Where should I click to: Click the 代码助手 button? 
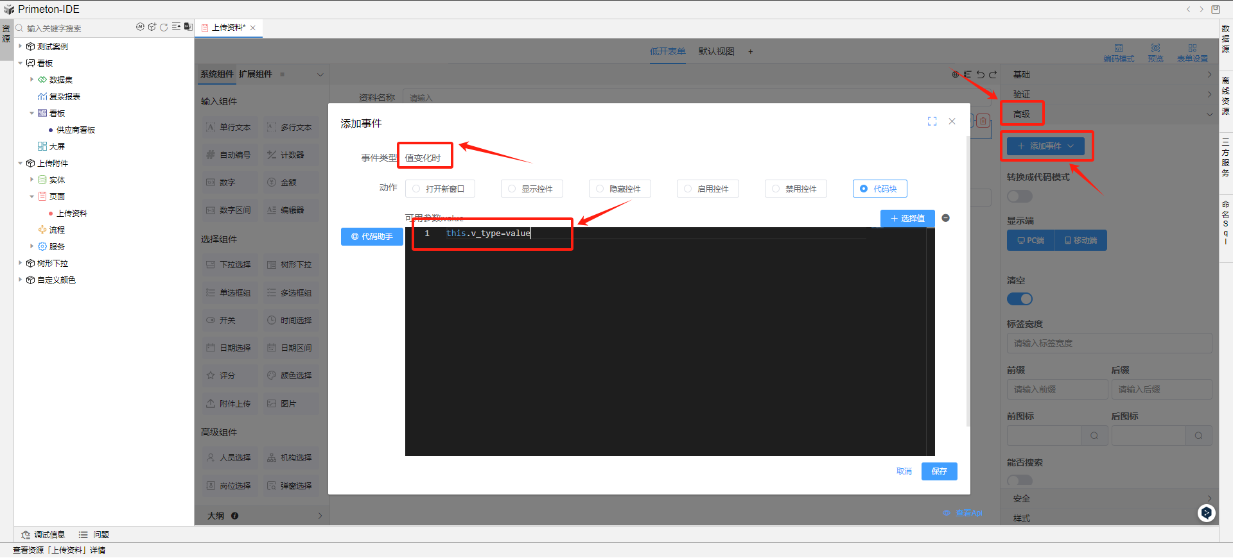click(x=372, y=237)
